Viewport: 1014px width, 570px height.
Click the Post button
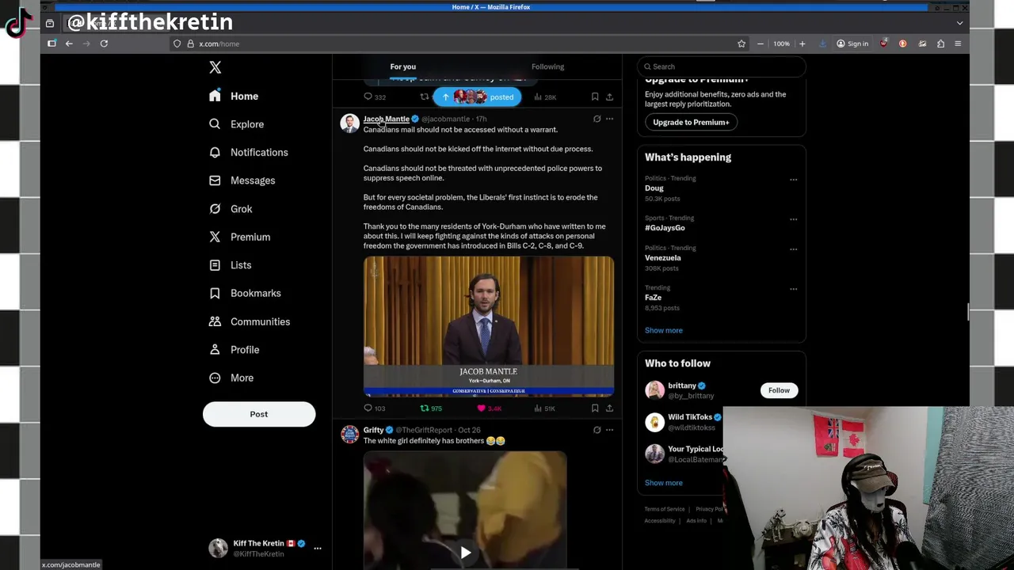259,414
